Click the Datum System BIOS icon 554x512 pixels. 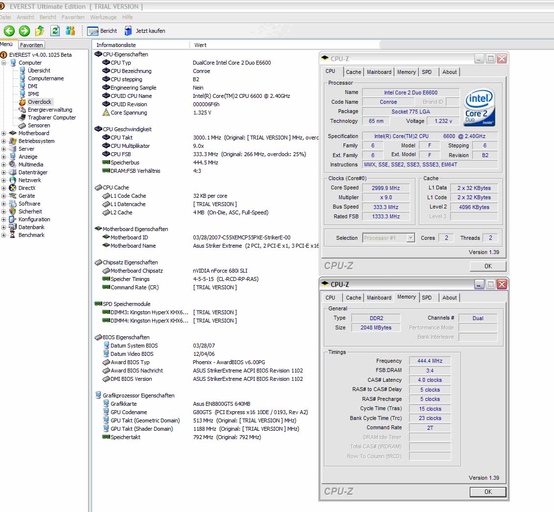pyautogui.click(x=106, y=345)
